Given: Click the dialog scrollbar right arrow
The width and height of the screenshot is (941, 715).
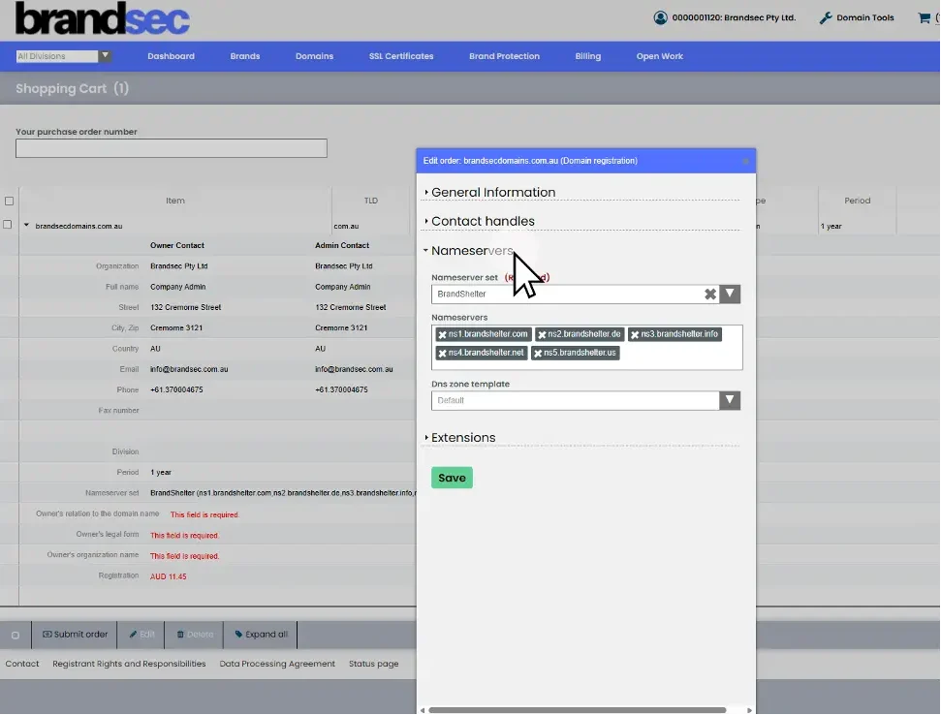Looking at the screenshot, I should 749,710.
